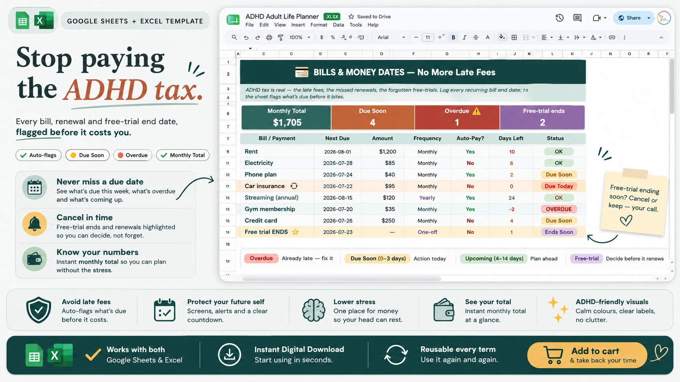The width and height of the screenshot is (680, 382).
Task: Apply italic formatting icon
Action: (x=464, y=37)
